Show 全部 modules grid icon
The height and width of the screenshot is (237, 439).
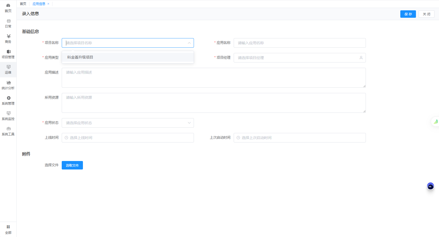[x=8, y=227]
